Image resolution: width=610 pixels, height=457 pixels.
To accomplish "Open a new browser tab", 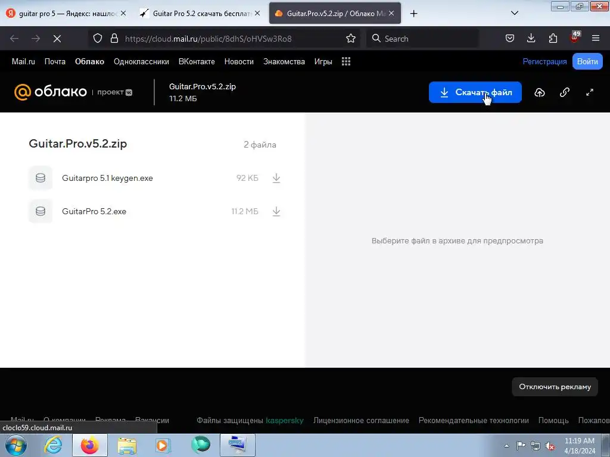I will pos(413,14).
